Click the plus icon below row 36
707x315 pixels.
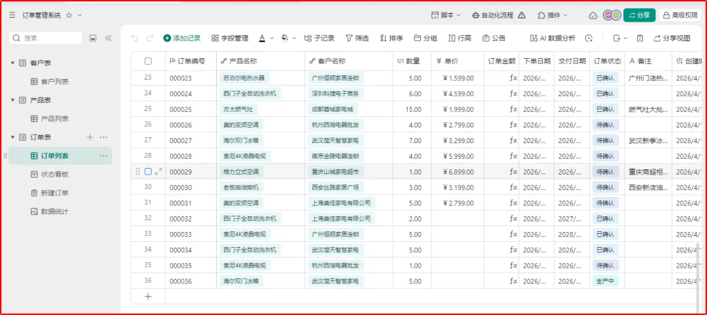pyautogui.click(x=148, y=297)
